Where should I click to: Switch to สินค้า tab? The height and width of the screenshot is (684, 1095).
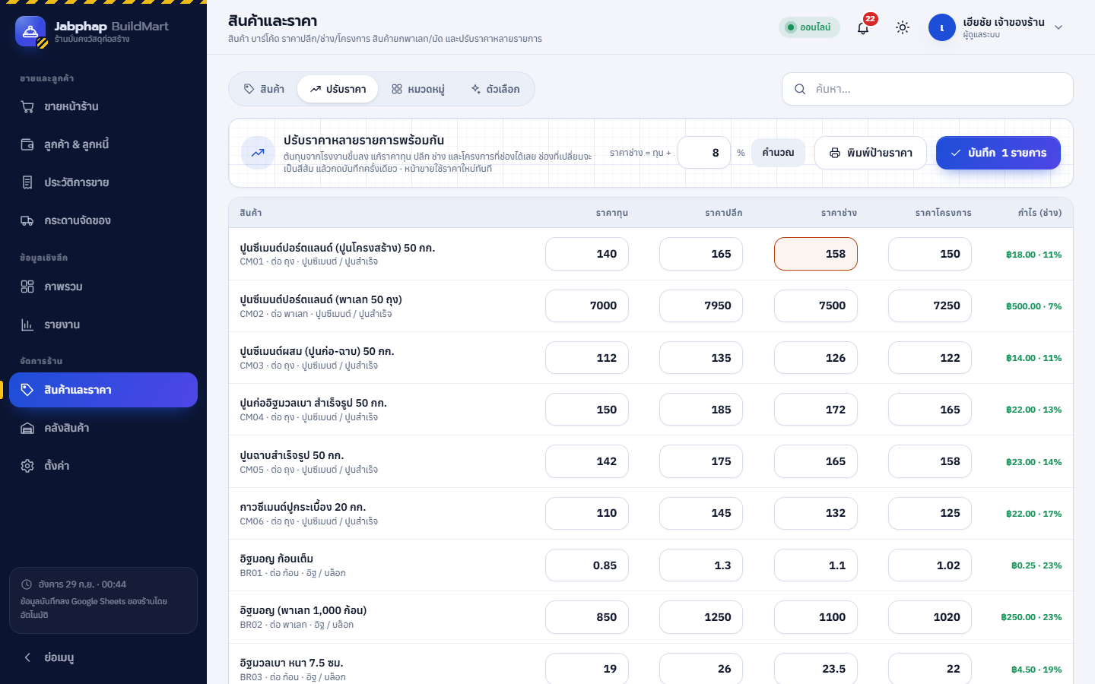pyautogui.click(x=264, y=89)
